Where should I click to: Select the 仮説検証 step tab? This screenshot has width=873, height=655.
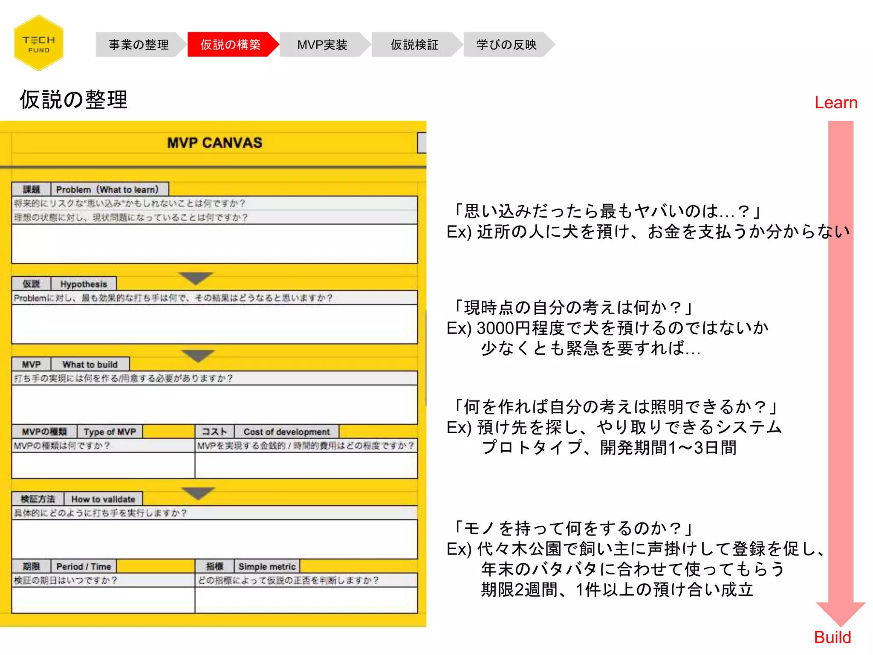pyautogui.click(x=415, y=44)
